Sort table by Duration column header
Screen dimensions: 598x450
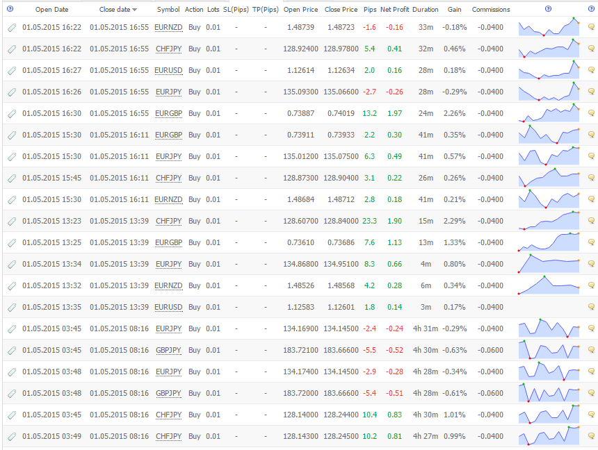426,10
